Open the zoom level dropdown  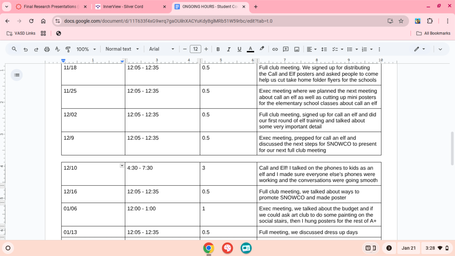pos(86,49)
